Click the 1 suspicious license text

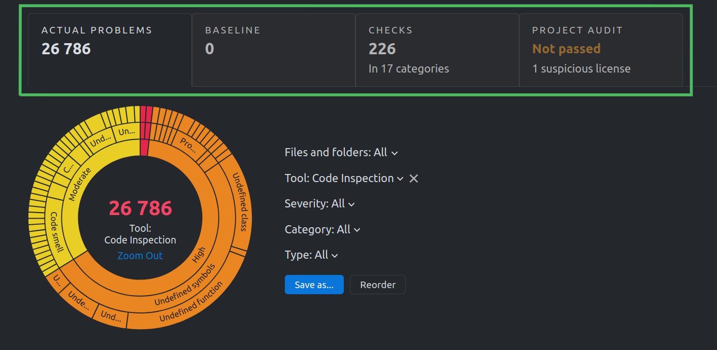581,68
